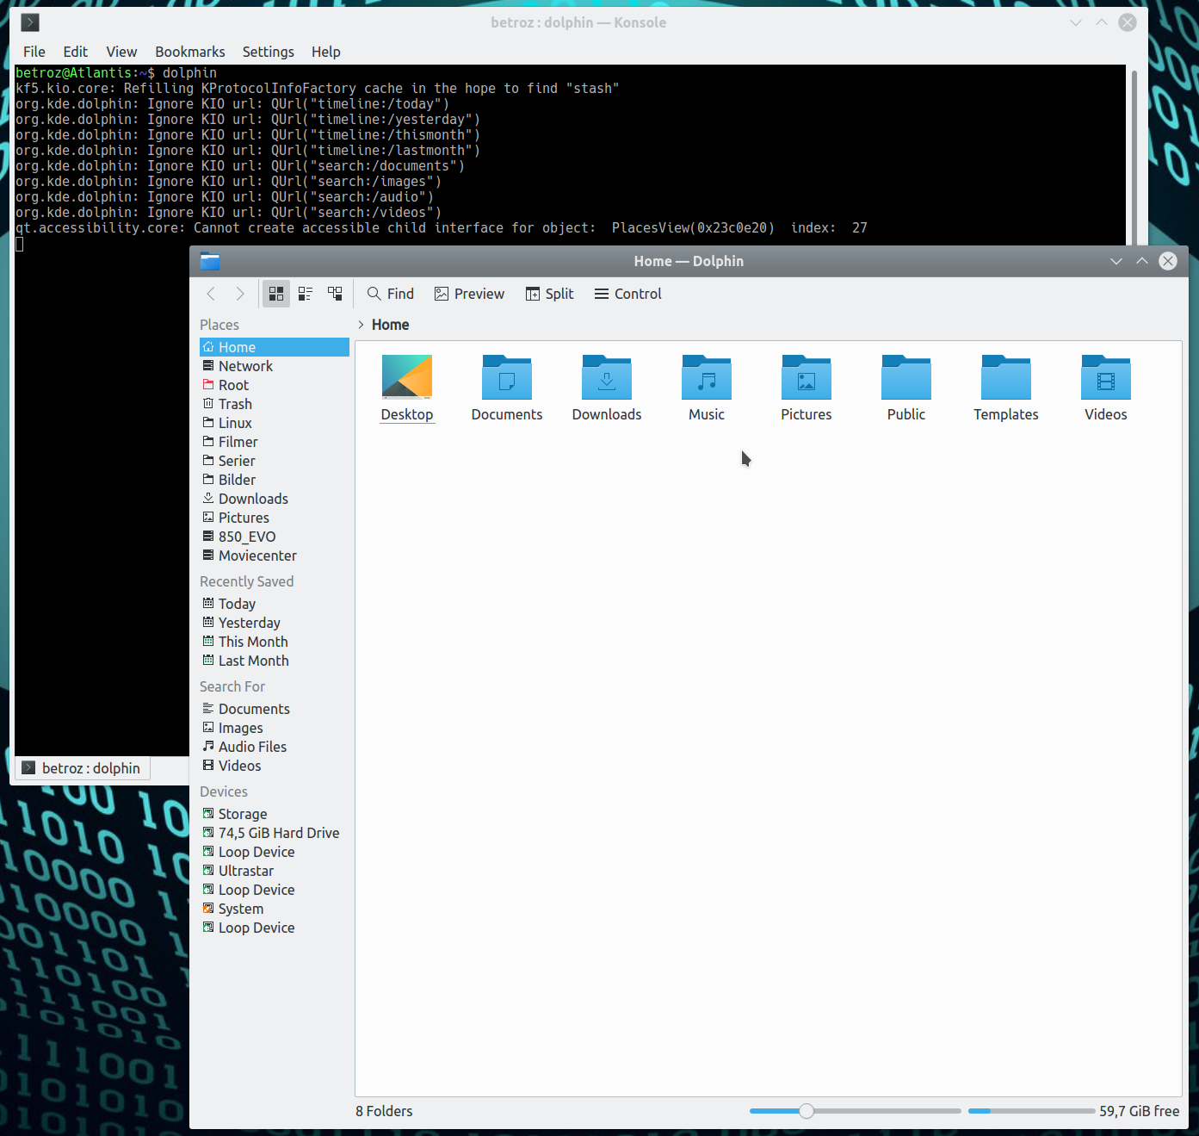Close the Dolphin window
This screenshot has height=1136, width=1199.
tap(1168, 261)
